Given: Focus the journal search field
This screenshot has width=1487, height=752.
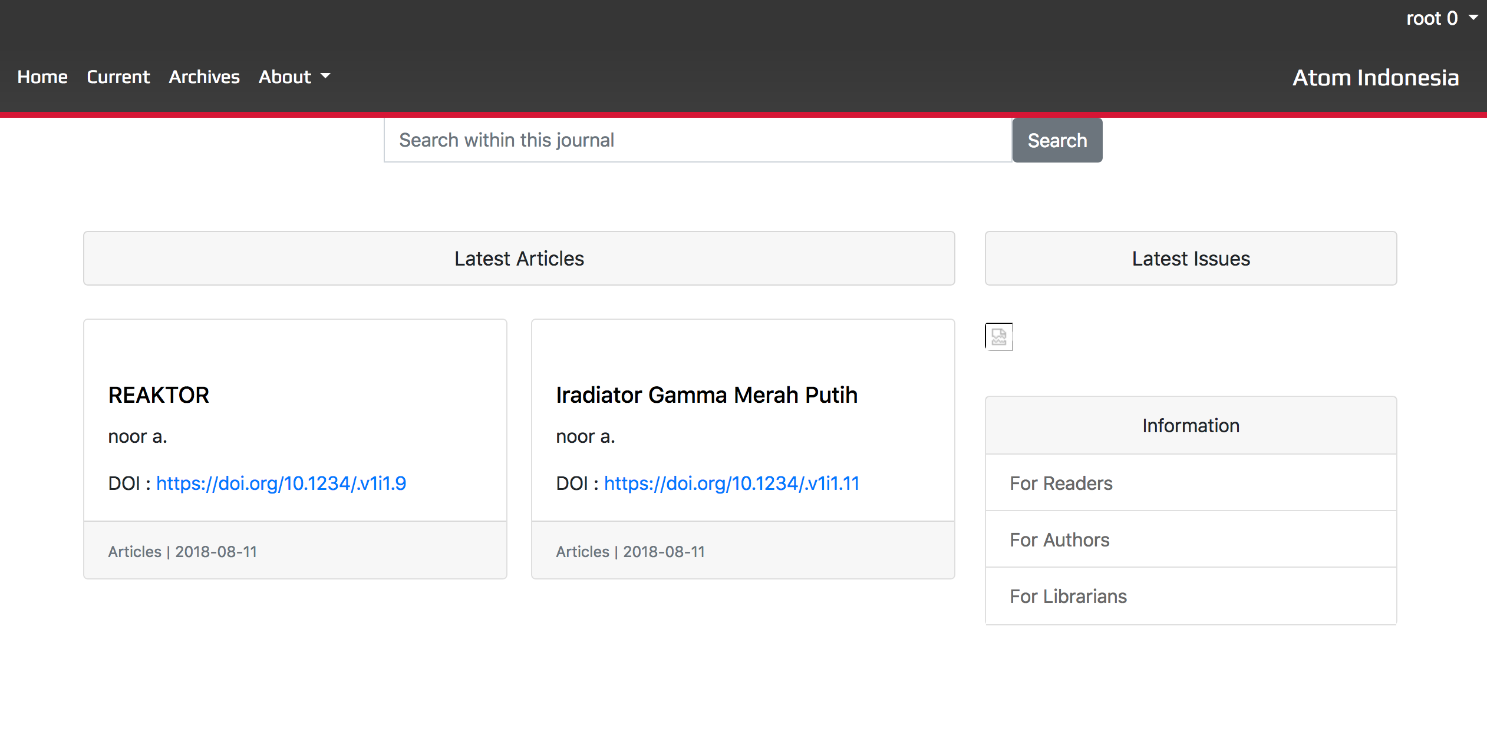Looking at the screenshot, I should pyautogui.click(x=697, y=140).
